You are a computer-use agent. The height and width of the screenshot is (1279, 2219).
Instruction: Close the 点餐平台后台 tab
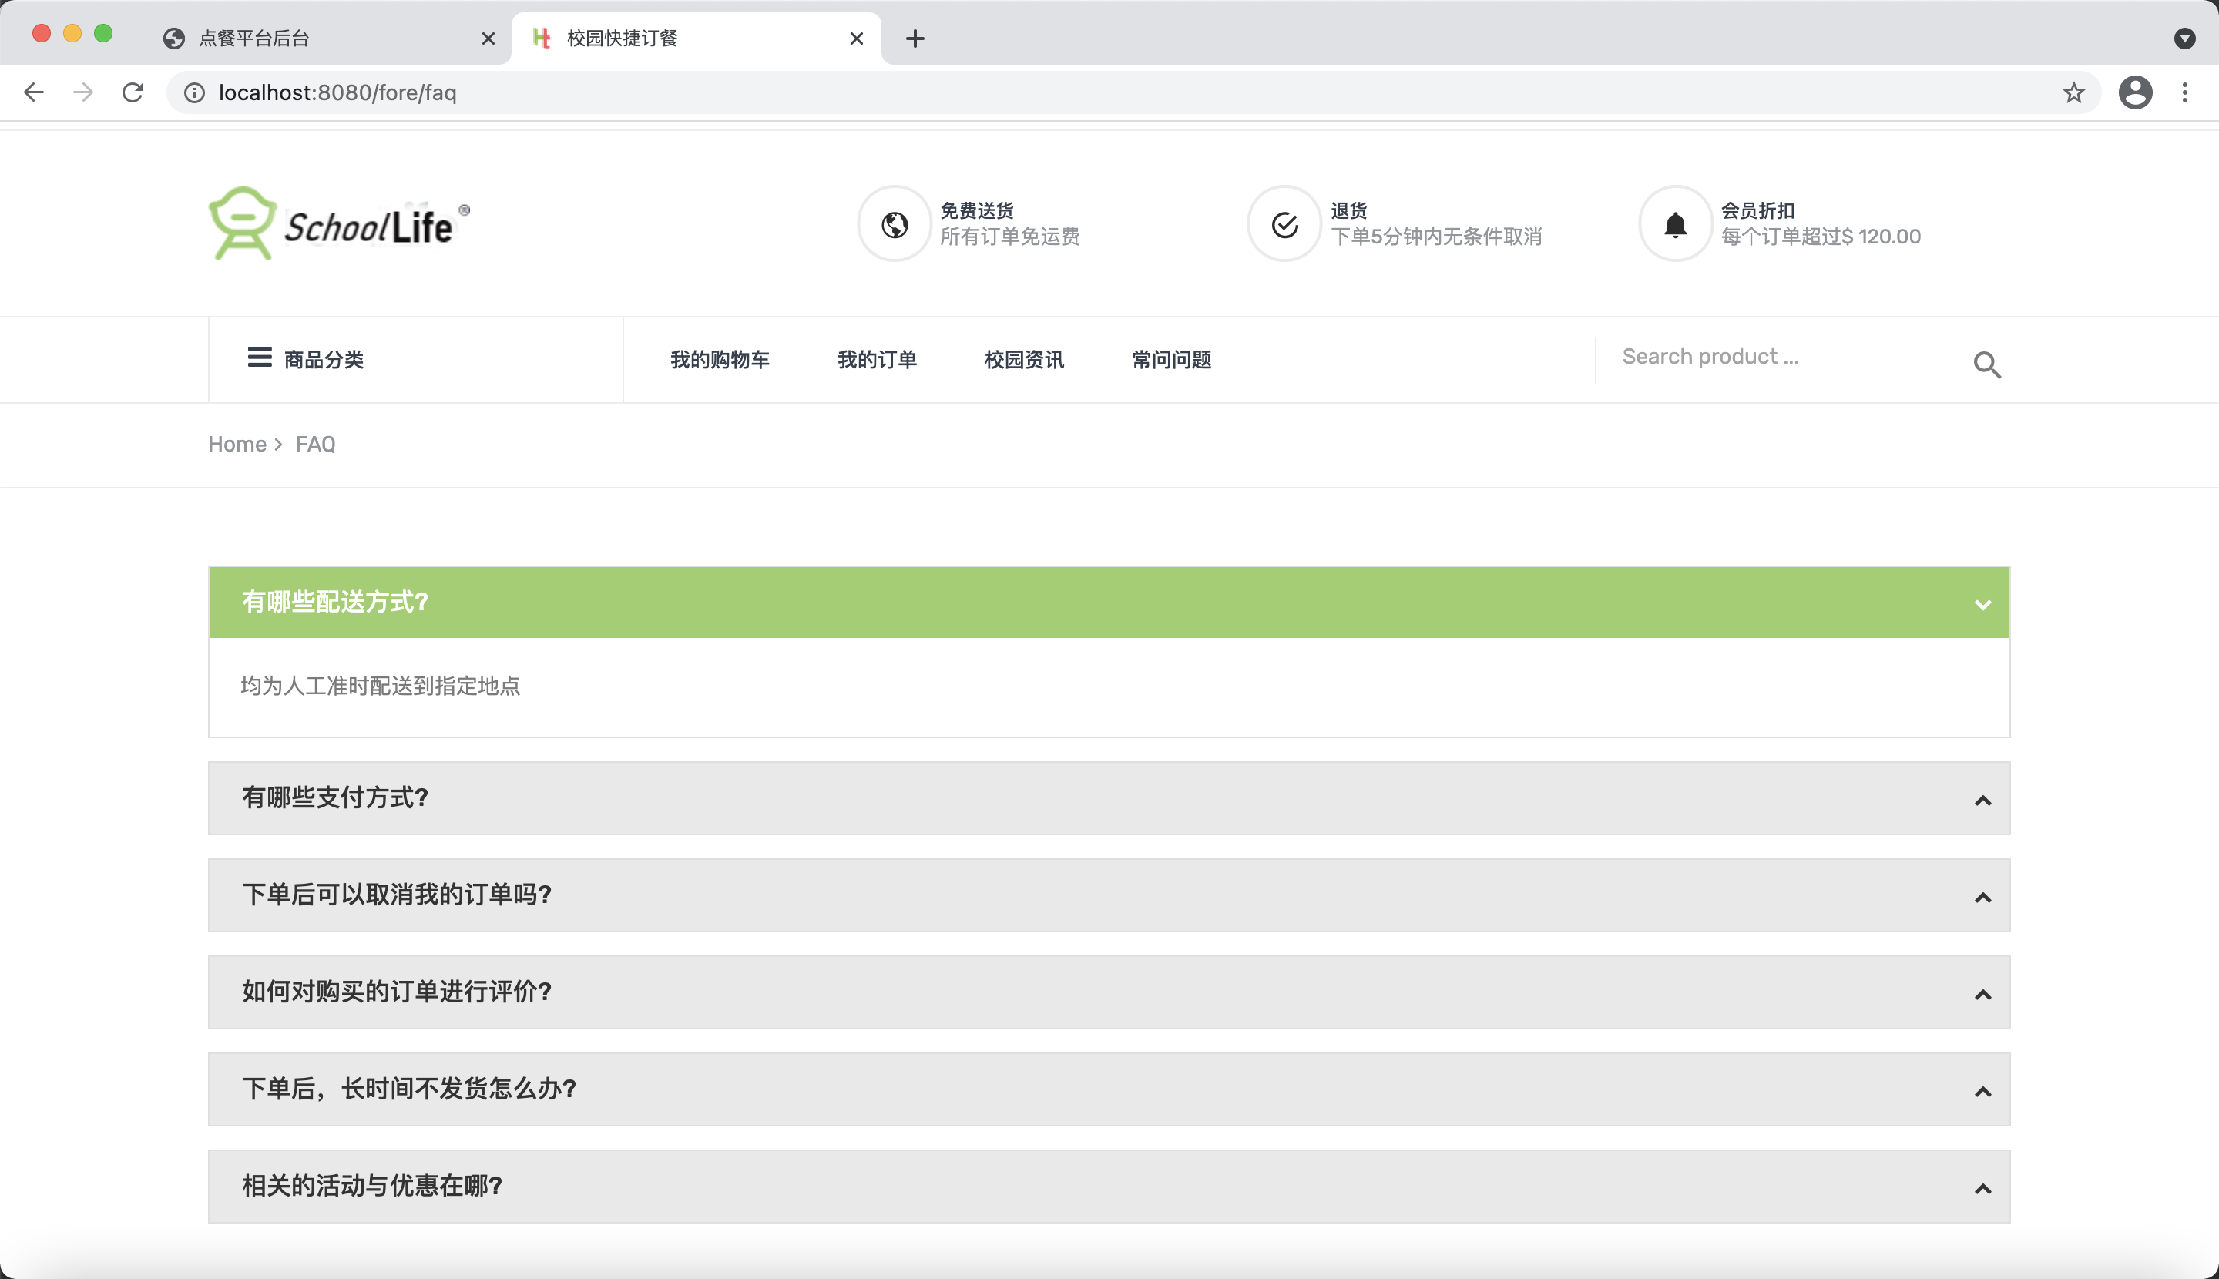(x=488, y=39)
